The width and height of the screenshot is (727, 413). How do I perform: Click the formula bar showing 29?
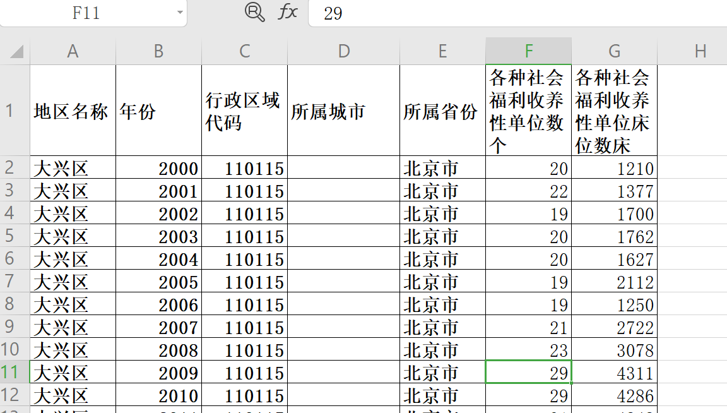517,13
